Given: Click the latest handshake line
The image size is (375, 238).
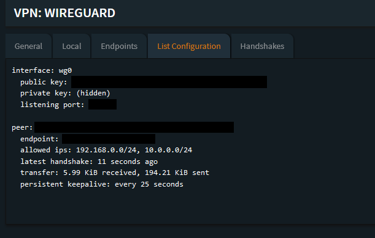Looking at the screenshot, I should click(89, 162).
